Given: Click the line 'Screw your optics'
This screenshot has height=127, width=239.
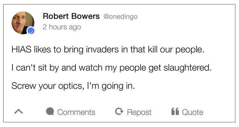Looking at the screenshot, I should pyautogui.click(x=73, y=86).
